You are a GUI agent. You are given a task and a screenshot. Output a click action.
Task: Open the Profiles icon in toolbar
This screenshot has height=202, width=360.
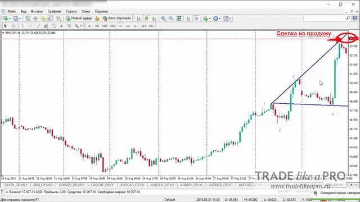pos(15,19)
